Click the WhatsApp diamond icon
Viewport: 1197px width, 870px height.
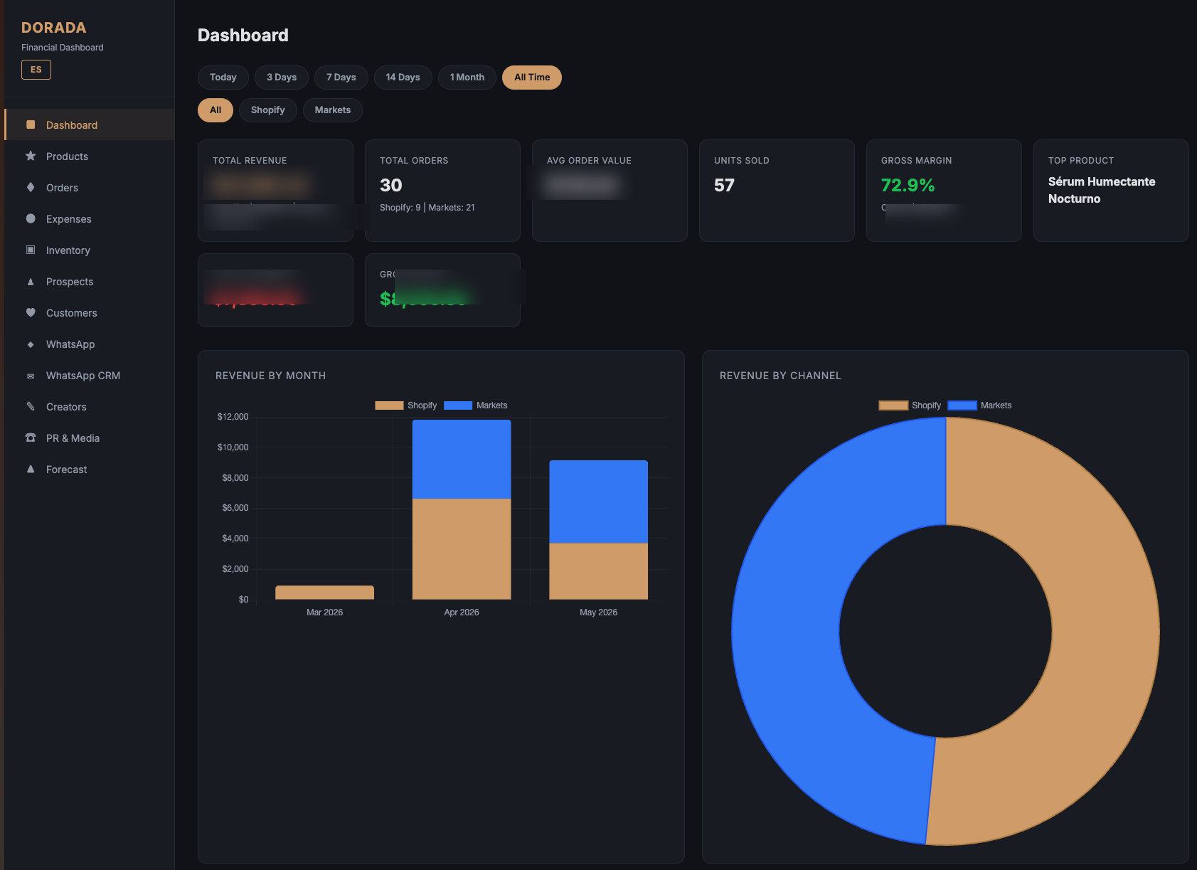point(31,344)
